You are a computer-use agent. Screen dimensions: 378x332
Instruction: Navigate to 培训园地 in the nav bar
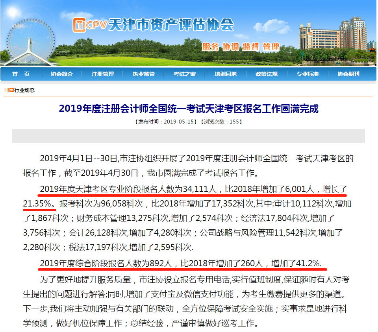[226, 74]
